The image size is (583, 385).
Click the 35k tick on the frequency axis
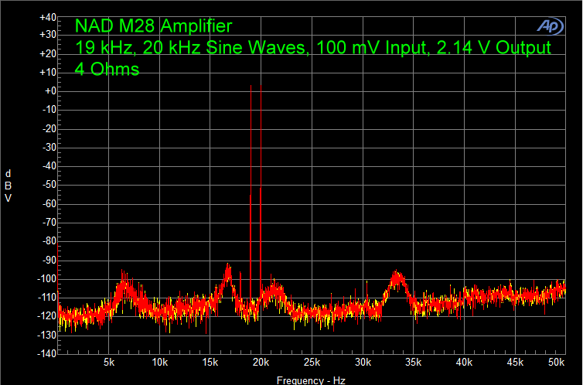pyautogui.click(x=413, y=363)
